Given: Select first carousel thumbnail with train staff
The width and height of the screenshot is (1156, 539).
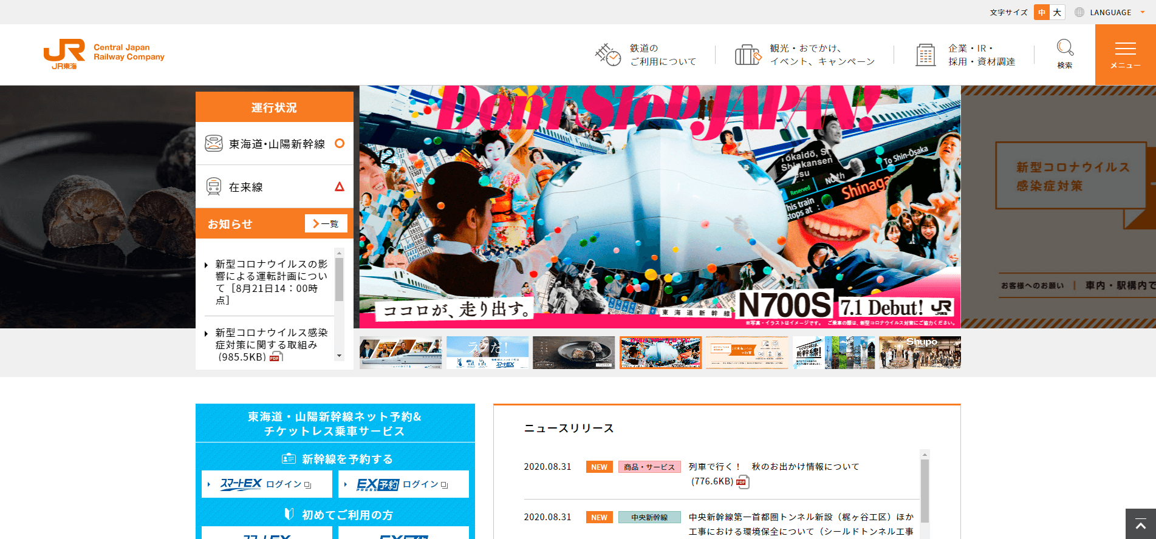Looking at the screenshot, I should coord(400,353).
